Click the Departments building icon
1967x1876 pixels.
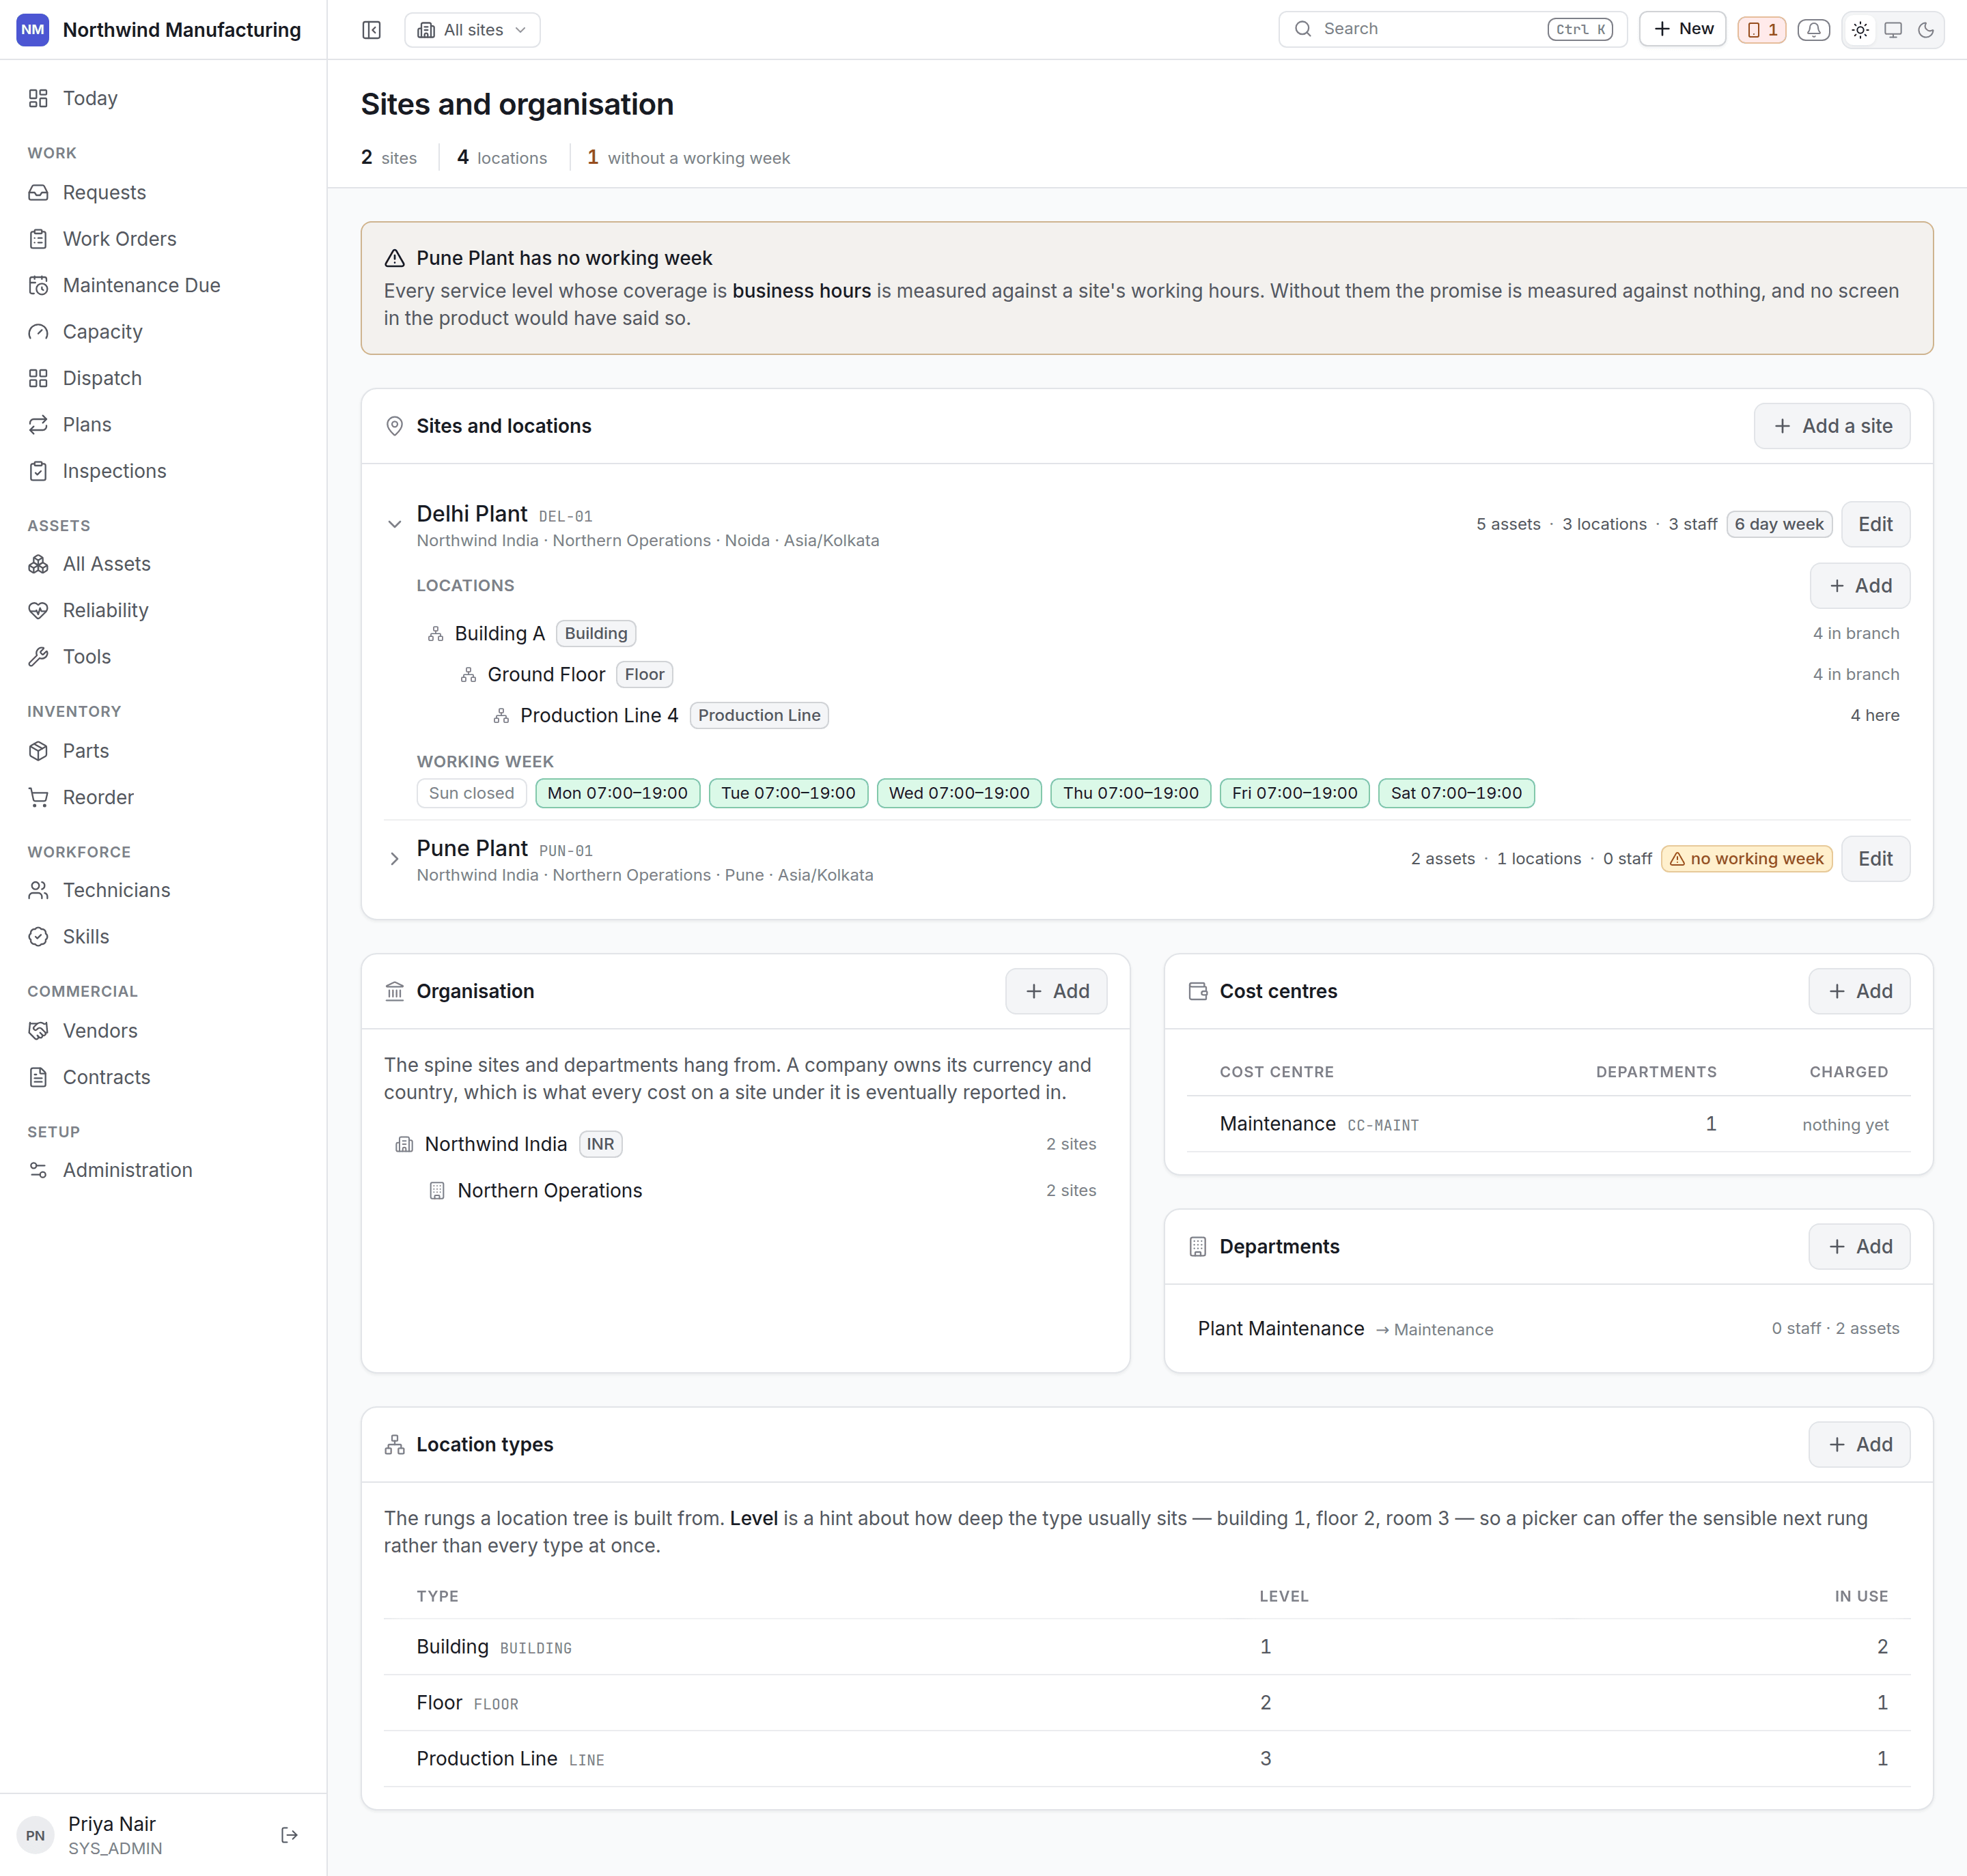1197,1247
